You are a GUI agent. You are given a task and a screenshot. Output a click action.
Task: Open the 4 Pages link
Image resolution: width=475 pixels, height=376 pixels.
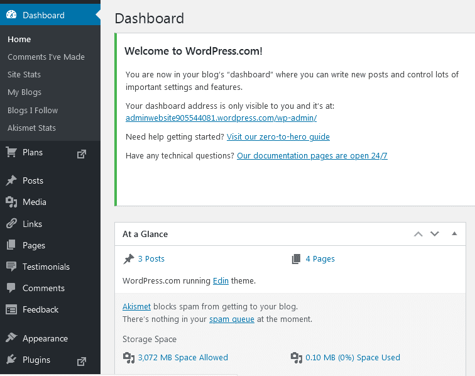(320, 259)
